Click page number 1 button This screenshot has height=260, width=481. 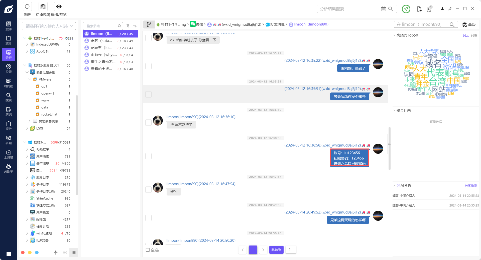[x=253, y=250]
